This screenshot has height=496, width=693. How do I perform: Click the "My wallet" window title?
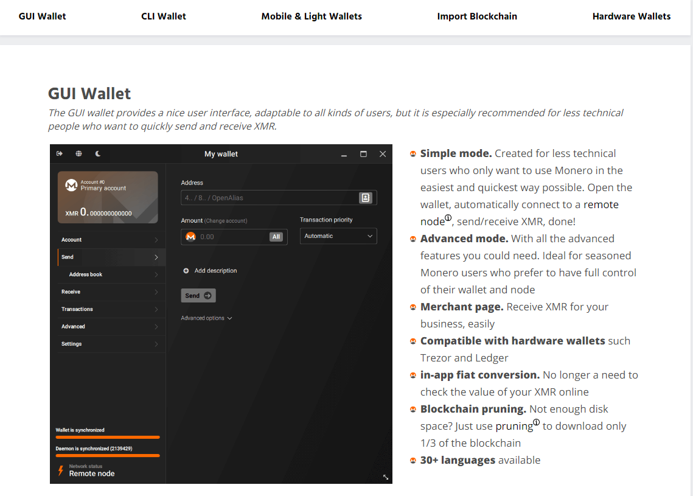tap(221, 154)
